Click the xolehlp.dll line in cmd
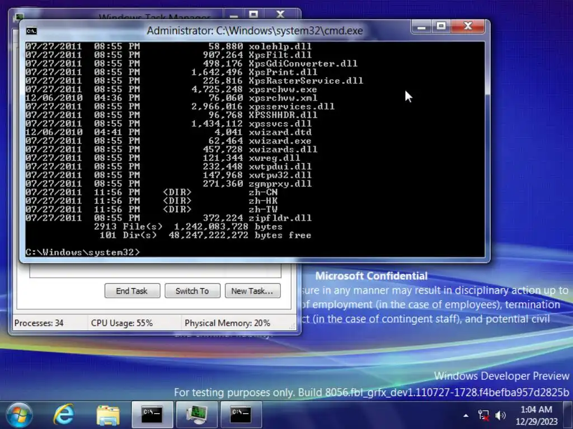 tap(168, 46)
